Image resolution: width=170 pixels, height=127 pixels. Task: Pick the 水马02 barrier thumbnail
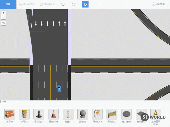[x=24, y=114]
